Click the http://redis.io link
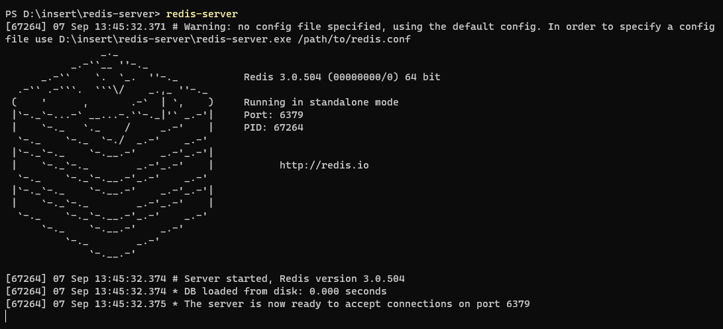723x329 pixels. point(324,165)
